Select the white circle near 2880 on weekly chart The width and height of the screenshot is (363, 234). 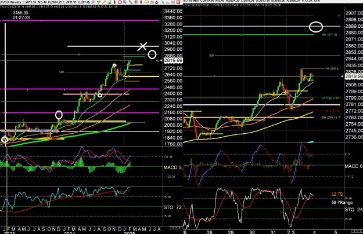click(x=152, y=54)
